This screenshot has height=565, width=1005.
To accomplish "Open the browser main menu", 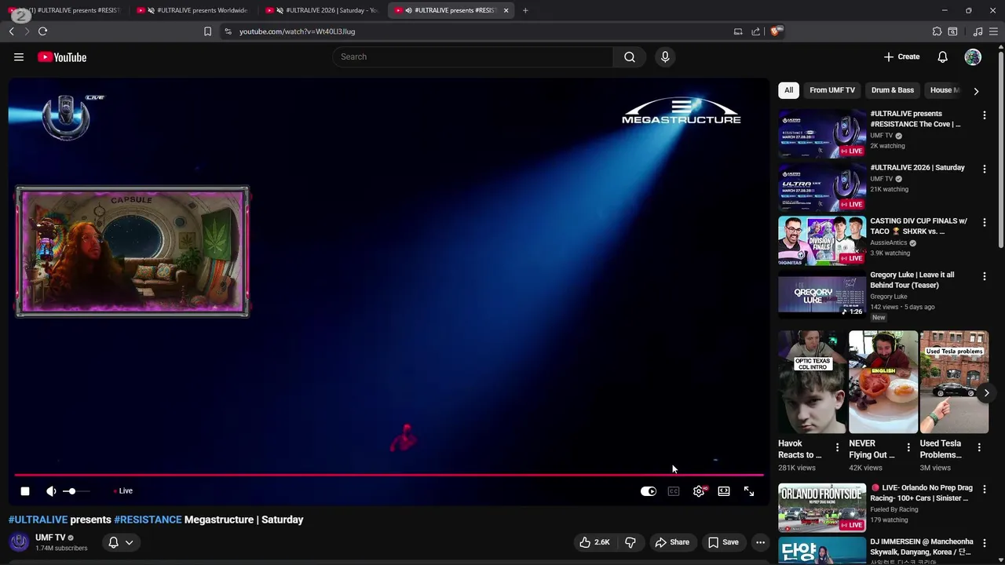I will [993, 31].
